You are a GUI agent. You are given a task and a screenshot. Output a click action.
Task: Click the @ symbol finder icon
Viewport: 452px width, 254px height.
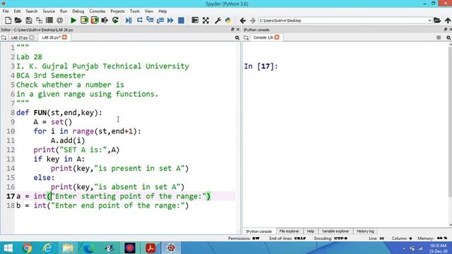(x=59, y=20)
